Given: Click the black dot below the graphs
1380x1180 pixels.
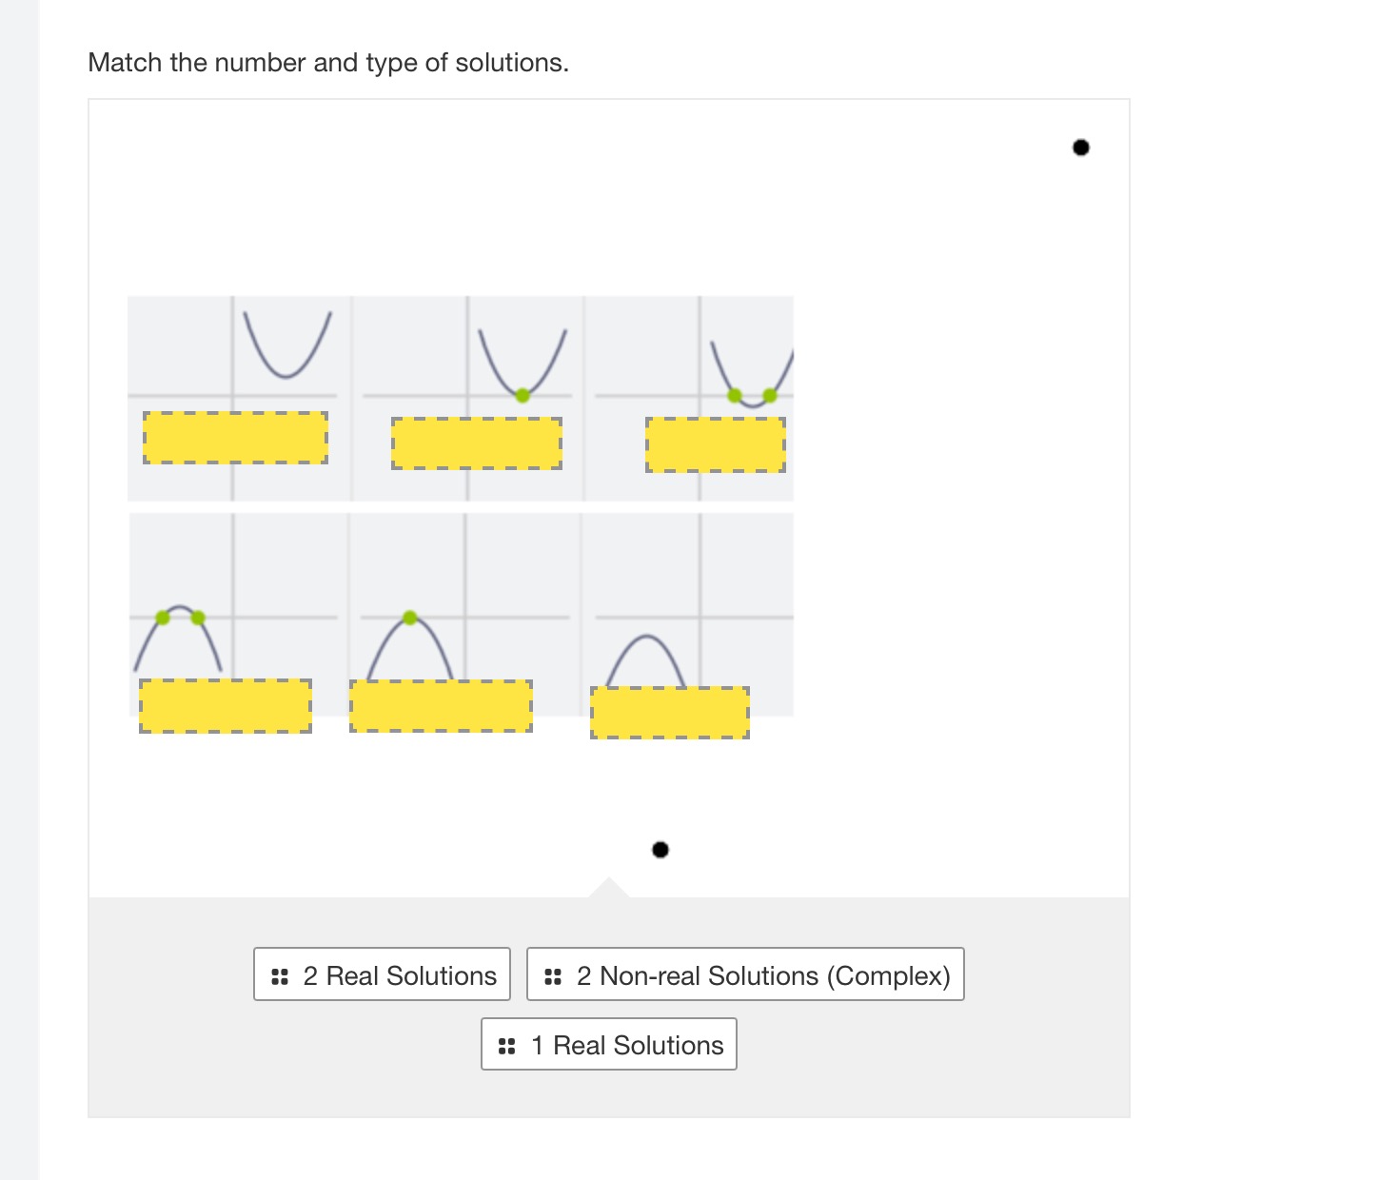Looking at the screenshot, I should pos(660,850).
